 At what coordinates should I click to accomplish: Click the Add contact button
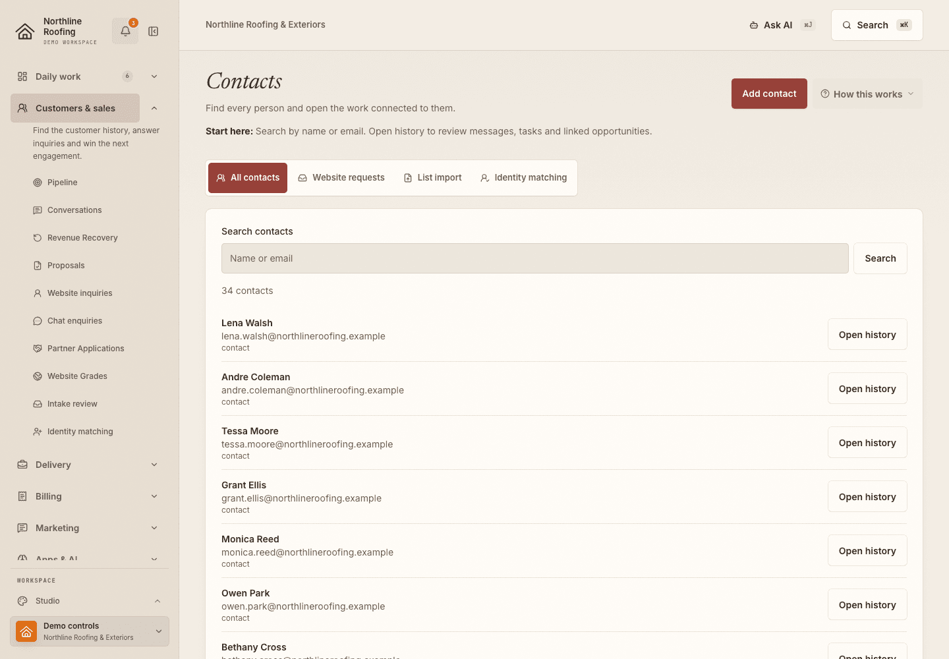click(769, 94)
